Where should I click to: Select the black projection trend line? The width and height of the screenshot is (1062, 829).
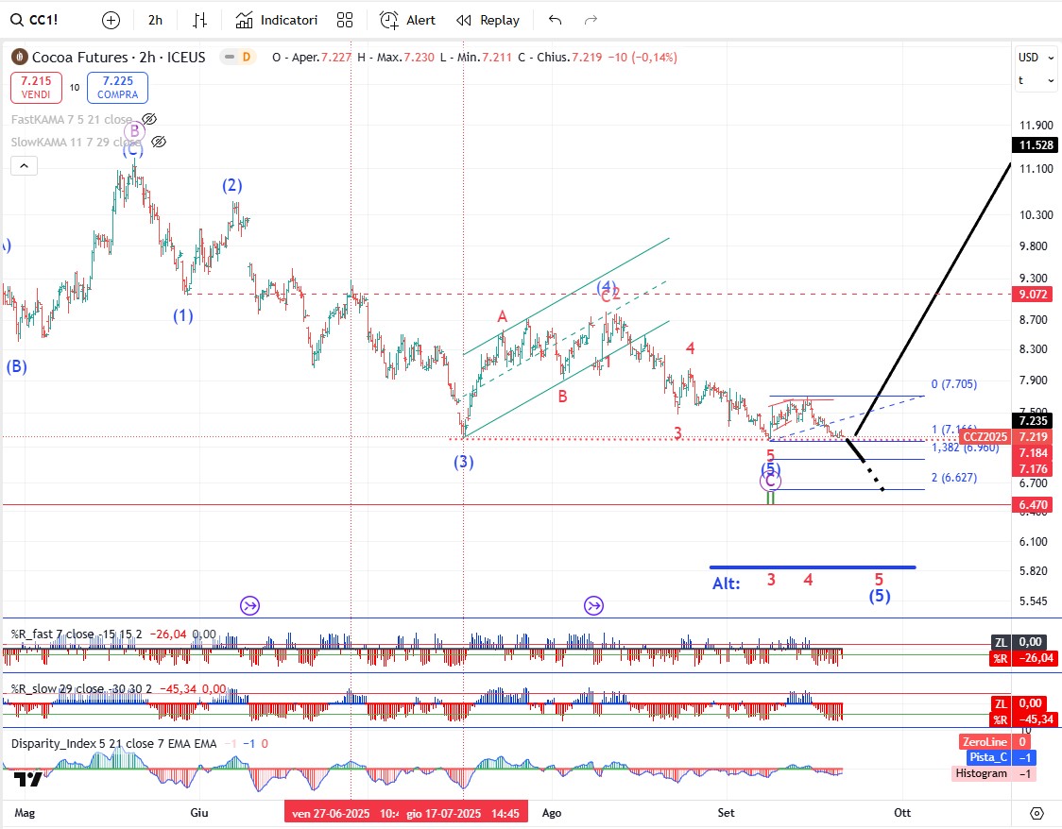[x=932, y=300]
